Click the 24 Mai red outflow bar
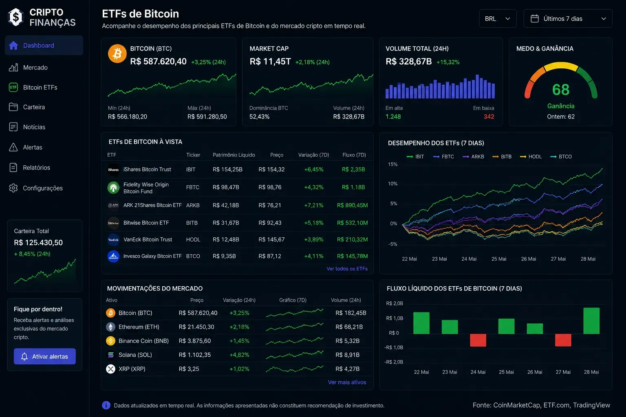The width and height of the screenshot is (626, 417). tap(478, 340)
